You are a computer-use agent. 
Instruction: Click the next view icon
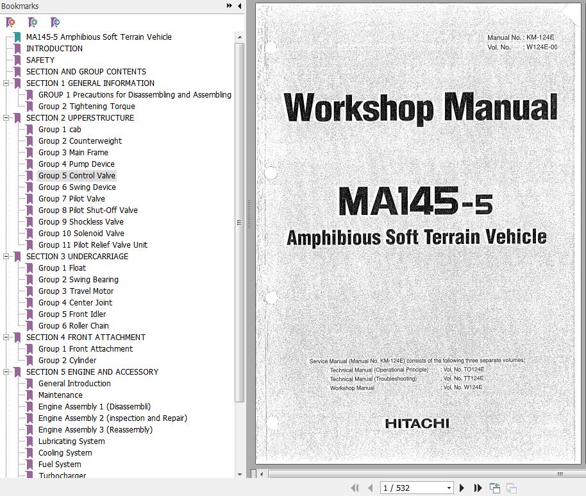[511, 488]
